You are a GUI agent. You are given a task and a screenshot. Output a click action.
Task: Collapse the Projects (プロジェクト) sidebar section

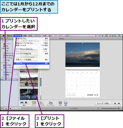[2, 77]
